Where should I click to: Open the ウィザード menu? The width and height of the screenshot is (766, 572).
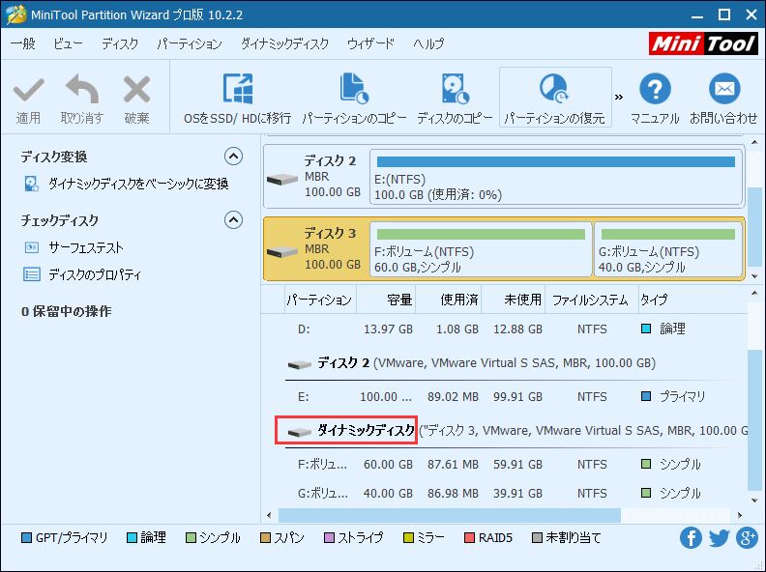(370, 44)
